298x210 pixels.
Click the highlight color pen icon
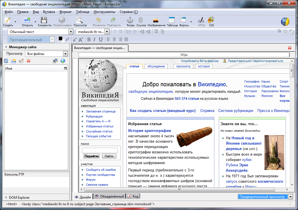click(x=67, y=39)
